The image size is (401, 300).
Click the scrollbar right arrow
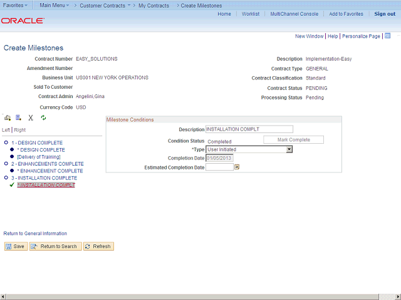coord(398,297)
